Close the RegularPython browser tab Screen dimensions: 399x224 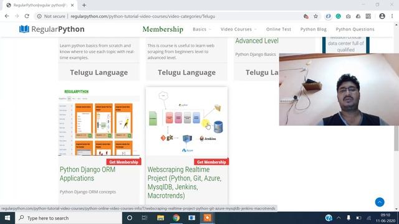72,5
